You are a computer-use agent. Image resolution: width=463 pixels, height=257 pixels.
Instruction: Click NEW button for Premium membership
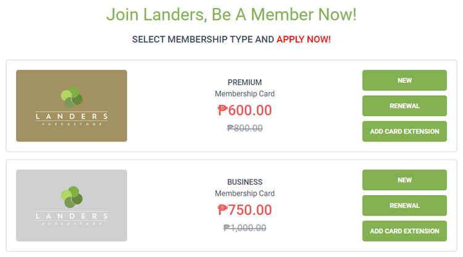point(404,80)
